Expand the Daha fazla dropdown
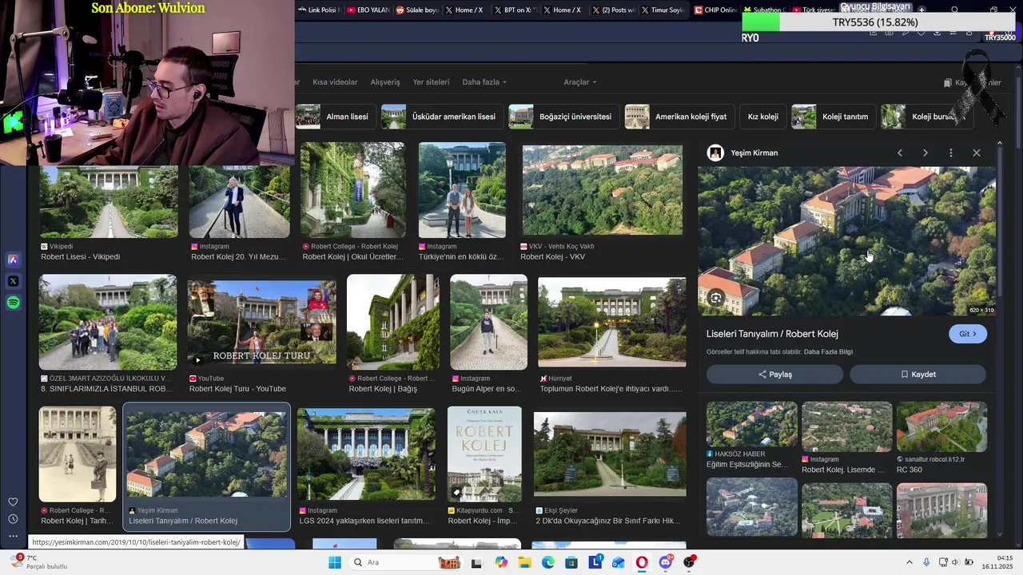1023x575 pixels. [484, 82]
